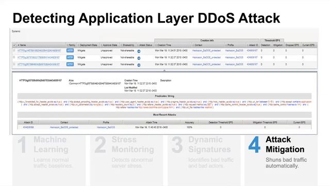Open the first signature name link
Viewport: 330px width, 186px height.
39,51
